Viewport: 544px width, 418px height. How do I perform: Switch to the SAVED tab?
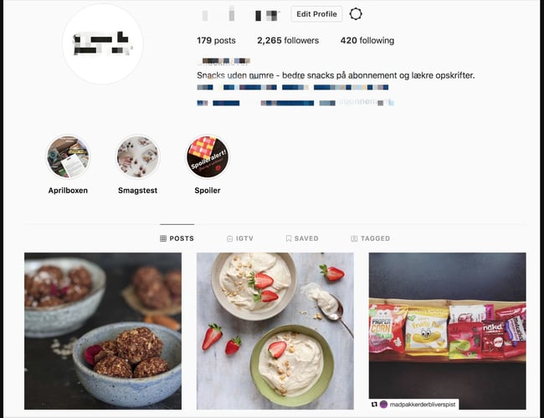pyautogui.click(x=302, y=238)
